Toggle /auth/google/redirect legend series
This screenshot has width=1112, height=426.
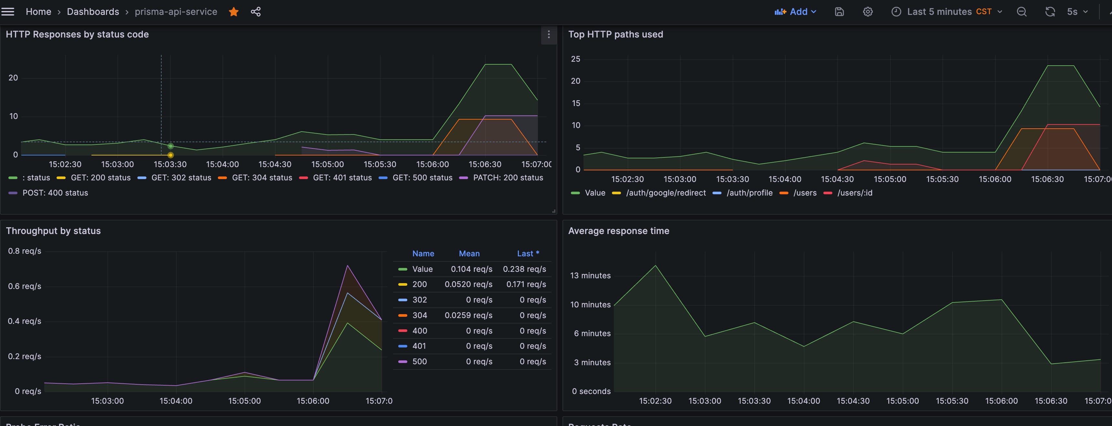tap(666, 193)
